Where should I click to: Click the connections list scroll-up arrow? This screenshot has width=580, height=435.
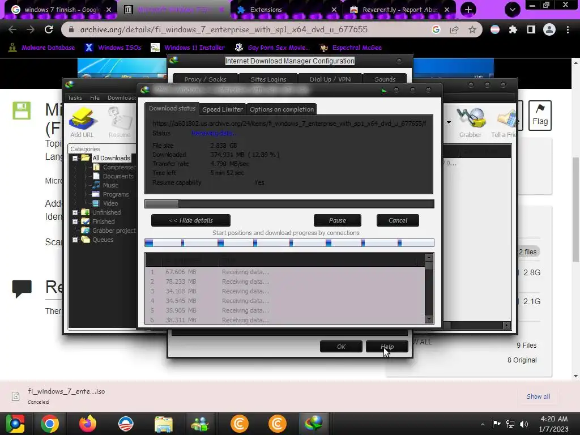point(429,258)
